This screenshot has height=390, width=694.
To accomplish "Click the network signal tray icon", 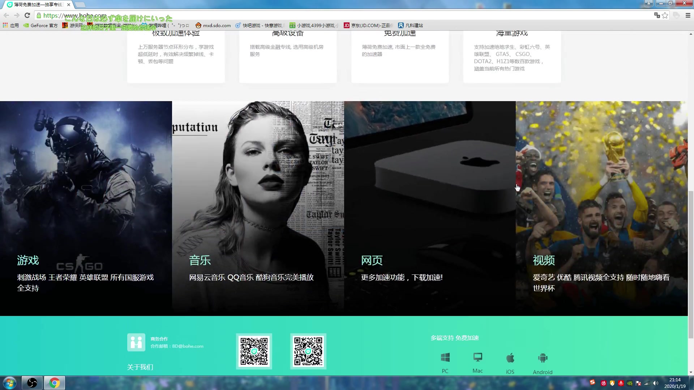I will [x=647, y=383].
